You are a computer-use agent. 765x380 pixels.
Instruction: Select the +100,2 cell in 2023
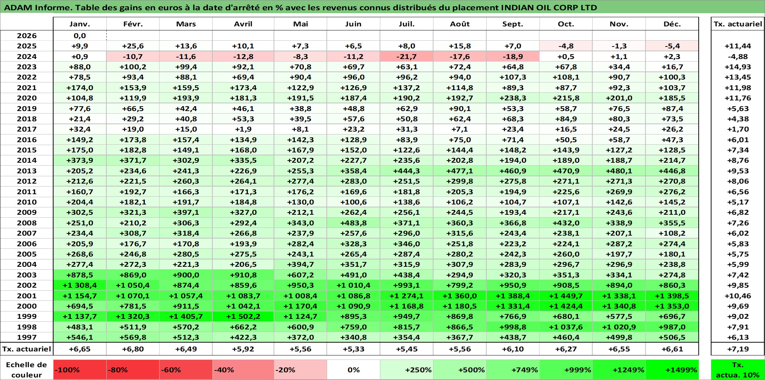[133, 67]
